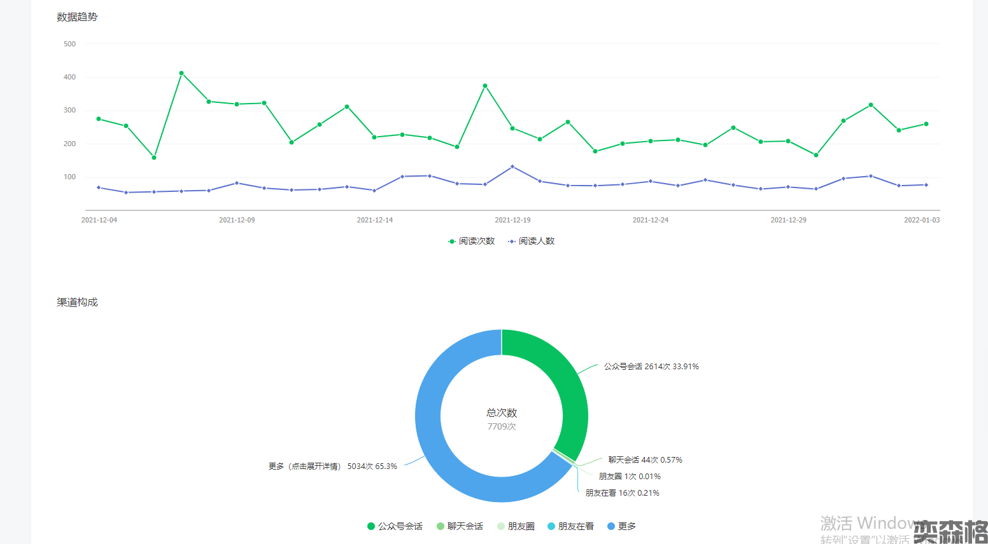Click the 更多 legend marker below the donut
This screenshot has height=544, width=988.
coord(621,526)
